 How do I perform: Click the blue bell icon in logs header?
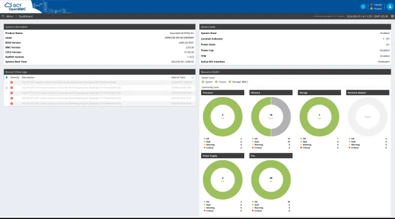point(7,78)
